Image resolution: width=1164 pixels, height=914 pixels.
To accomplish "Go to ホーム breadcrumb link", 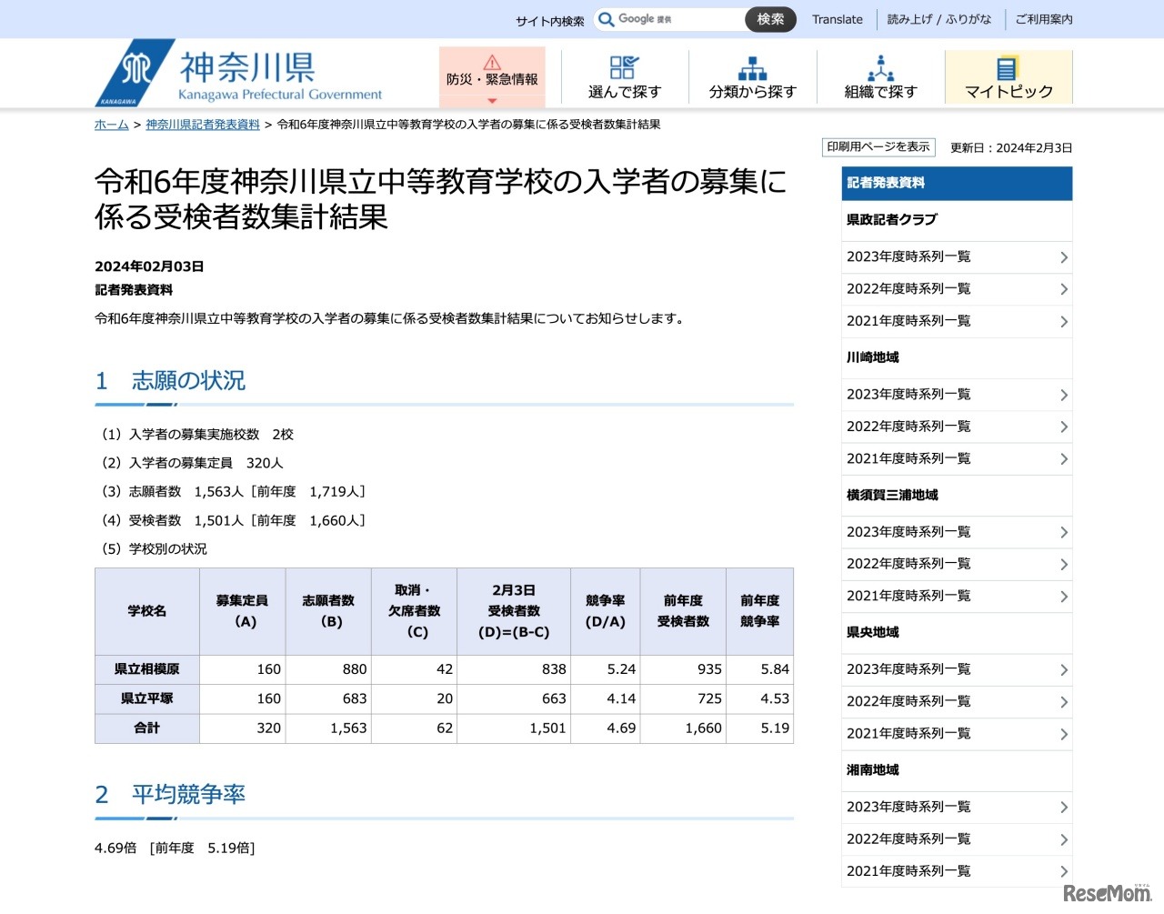I will 111,125.
